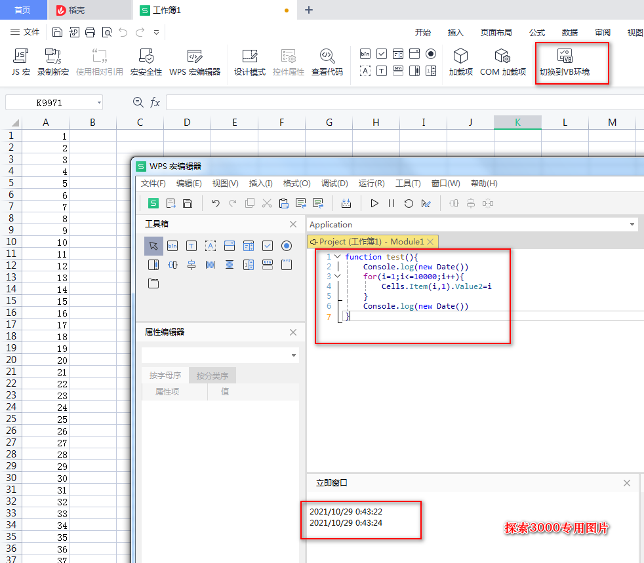644x563 pixels.
Task: Select the label control in 工具箱
Action: [211, 246]
